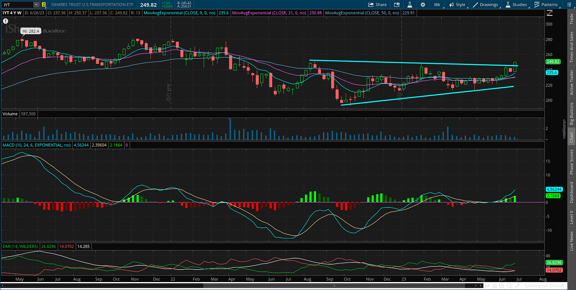Click the 14.0702 DMI red axis label

[553, 270]
